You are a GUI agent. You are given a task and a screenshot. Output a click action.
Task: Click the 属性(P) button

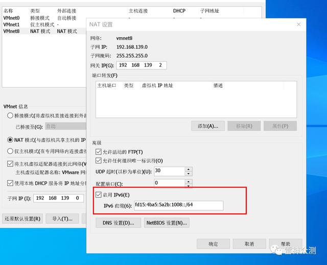point(280,126)
